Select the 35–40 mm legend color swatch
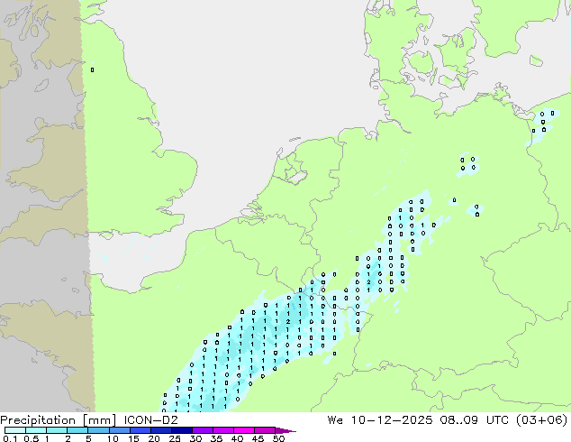The width and height of the screenshot is (571, 442). tap(222, 430)
